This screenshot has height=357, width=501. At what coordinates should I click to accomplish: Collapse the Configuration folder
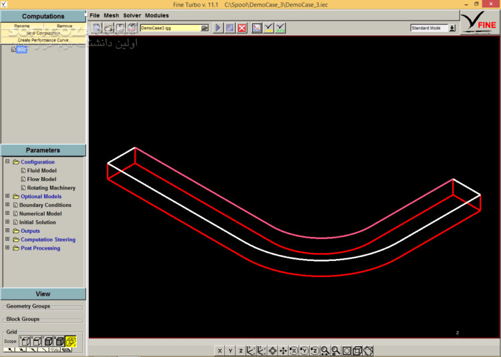pyautogui.click(x=7, y=162)
